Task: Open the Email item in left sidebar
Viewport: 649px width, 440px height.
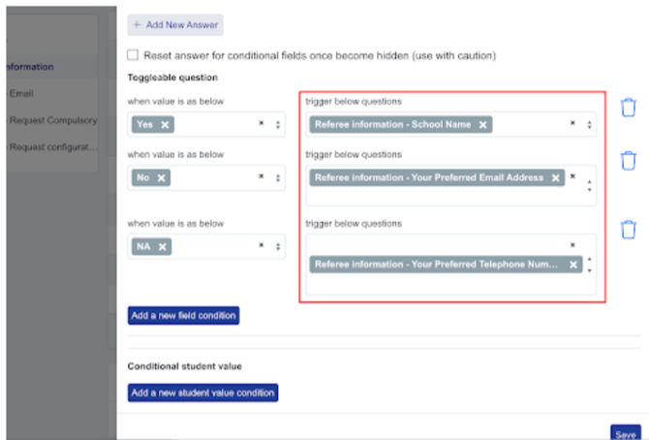Action: pyautogui.click(x=21, y=93)
